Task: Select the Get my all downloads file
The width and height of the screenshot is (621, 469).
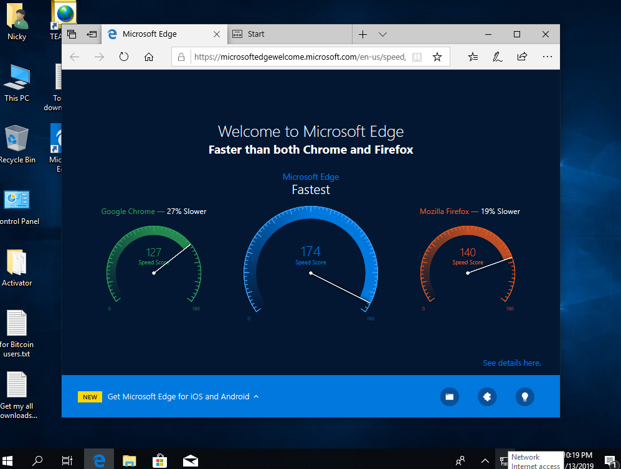Action: pyautogui.click(x=18, y=396)
